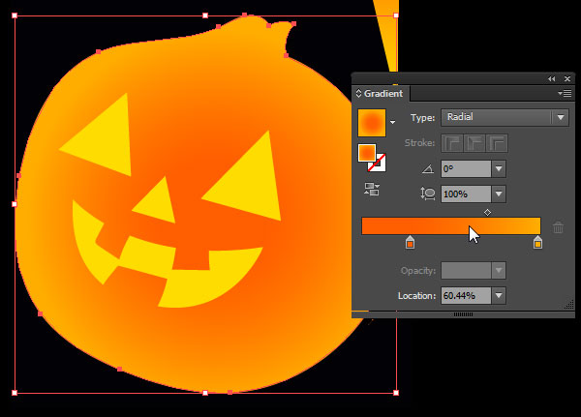The image size is (581, 417).
Task: Click the Opacity field
Action: 466,271
